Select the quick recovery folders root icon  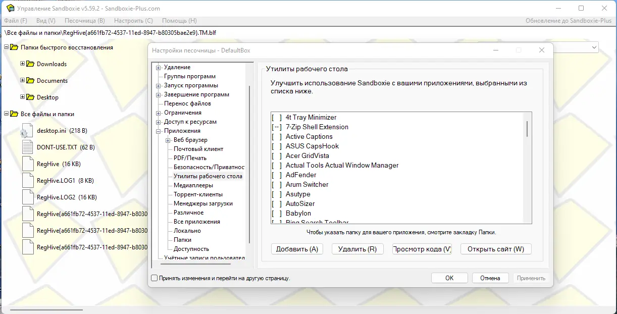click(x=14, y=47)
